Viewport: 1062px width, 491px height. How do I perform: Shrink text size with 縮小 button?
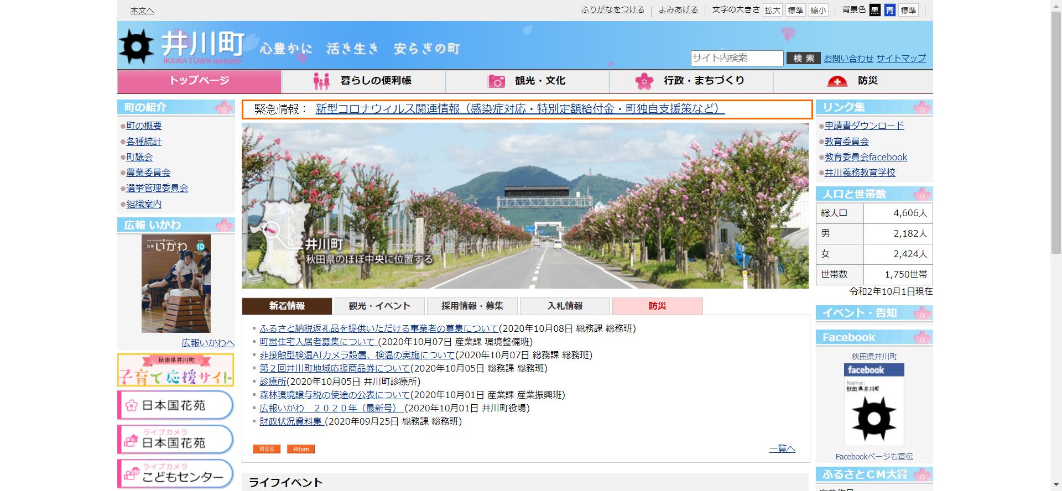point(818,11)
